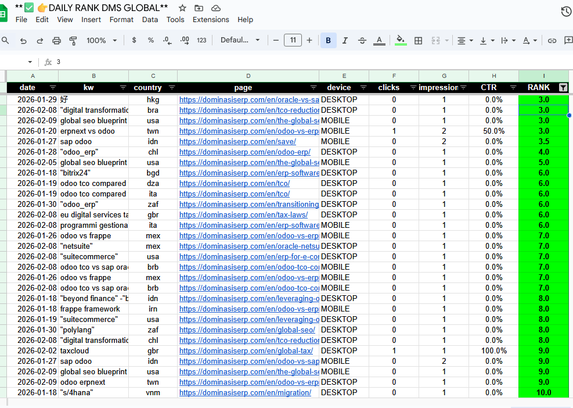Viewport: 573px width, 408px height.
Task: Open the text color picker
Action: [379, 41]
